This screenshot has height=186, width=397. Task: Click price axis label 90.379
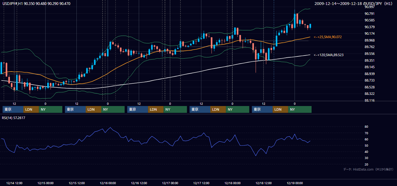click(x=369, y=27)
